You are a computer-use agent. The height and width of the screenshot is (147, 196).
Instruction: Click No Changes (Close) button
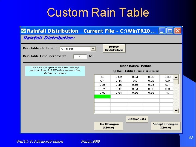coord(108,126)
